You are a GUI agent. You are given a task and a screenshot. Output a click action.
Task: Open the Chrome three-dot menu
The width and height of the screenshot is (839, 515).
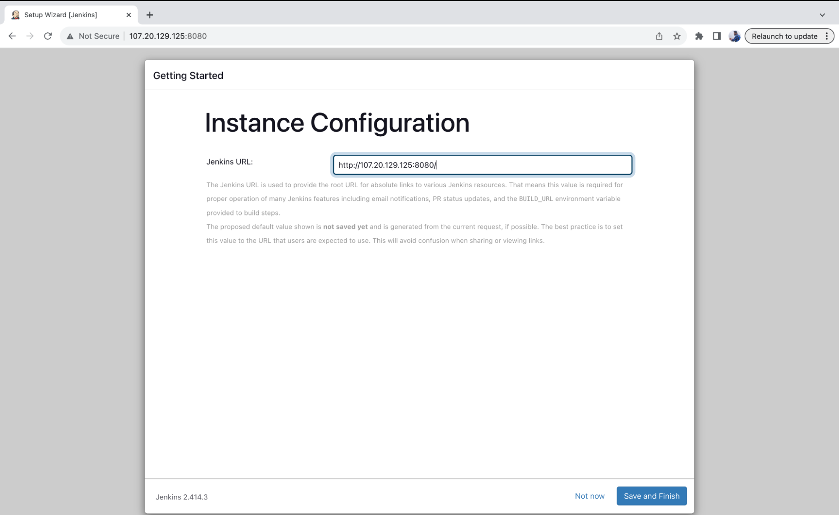tap(827, 36)
